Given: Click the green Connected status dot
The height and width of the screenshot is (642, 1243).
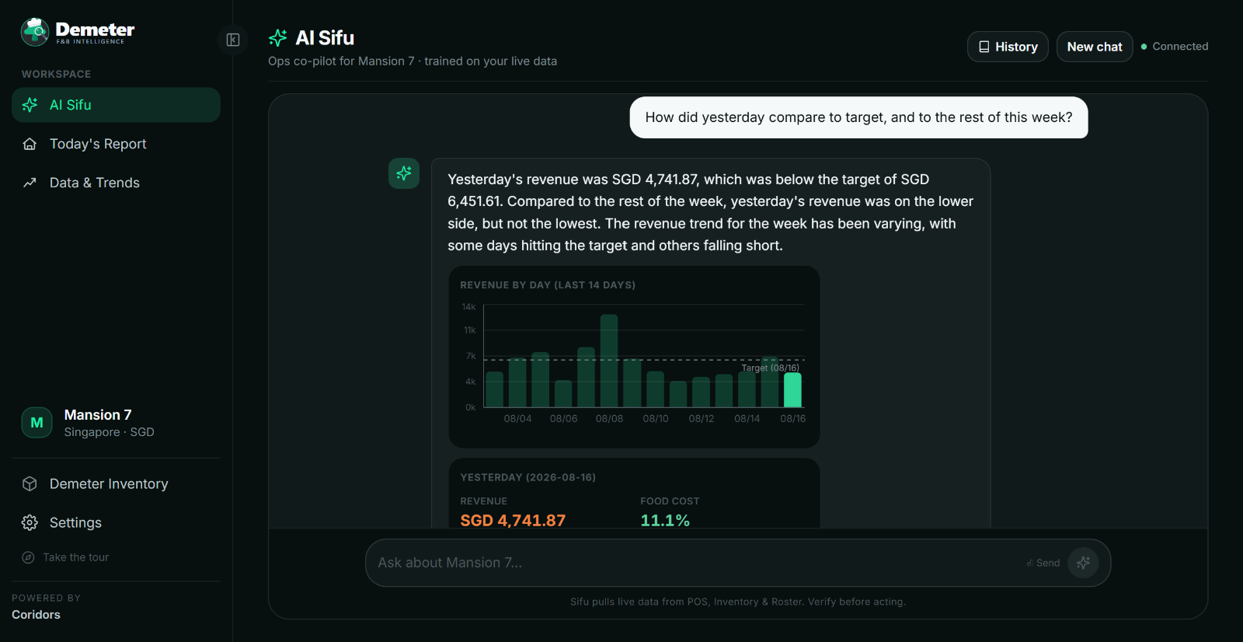Looking at the screenshot, I should point(1144,47).
